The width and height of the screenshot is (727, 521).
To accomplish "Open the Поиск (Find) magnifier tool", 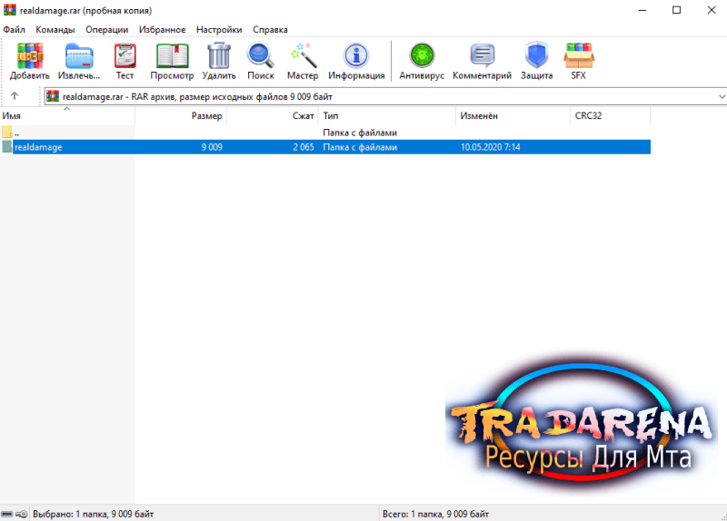I will coord(261,55).
